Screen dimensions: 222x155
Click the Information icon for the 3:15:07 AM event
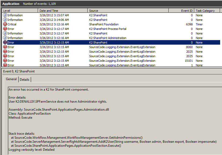[5, 15]
